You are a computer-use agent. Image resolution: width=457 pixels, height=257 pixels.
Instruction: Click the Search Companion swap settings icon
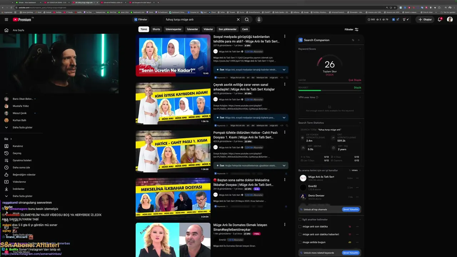pyautogui.click(x=353, y=40)
